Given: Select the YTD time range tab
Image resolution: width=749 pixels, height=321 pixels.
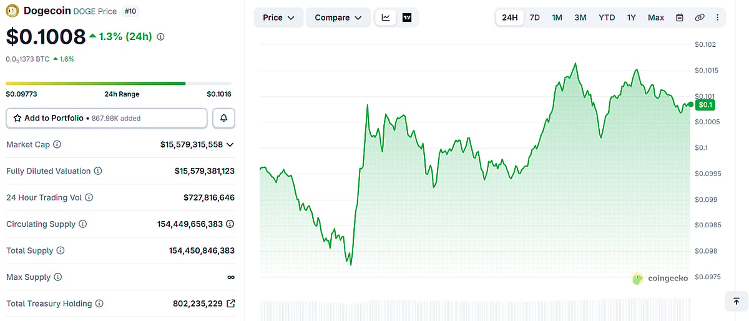Looking at the screenshot, I should [607, 17].
